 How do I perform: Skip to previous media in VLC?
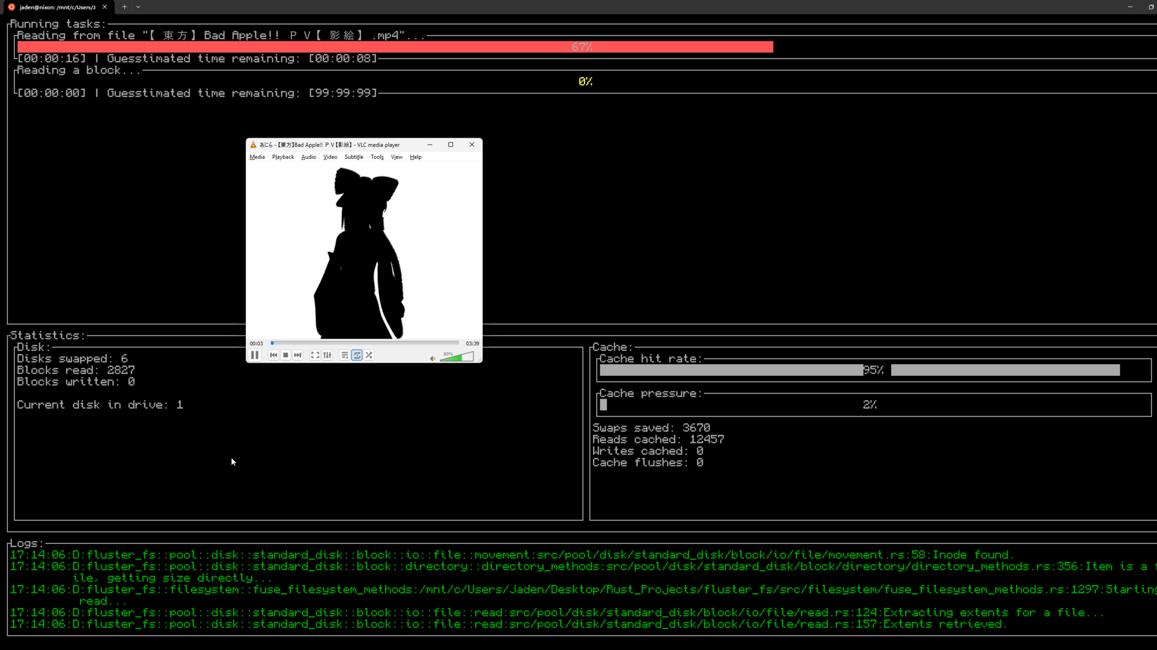tap(274, 355)
